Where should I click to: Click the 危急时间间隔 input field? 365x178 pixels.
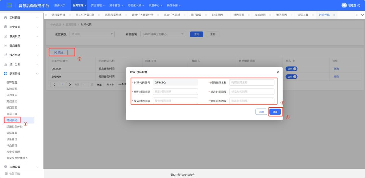coord(252,101)
